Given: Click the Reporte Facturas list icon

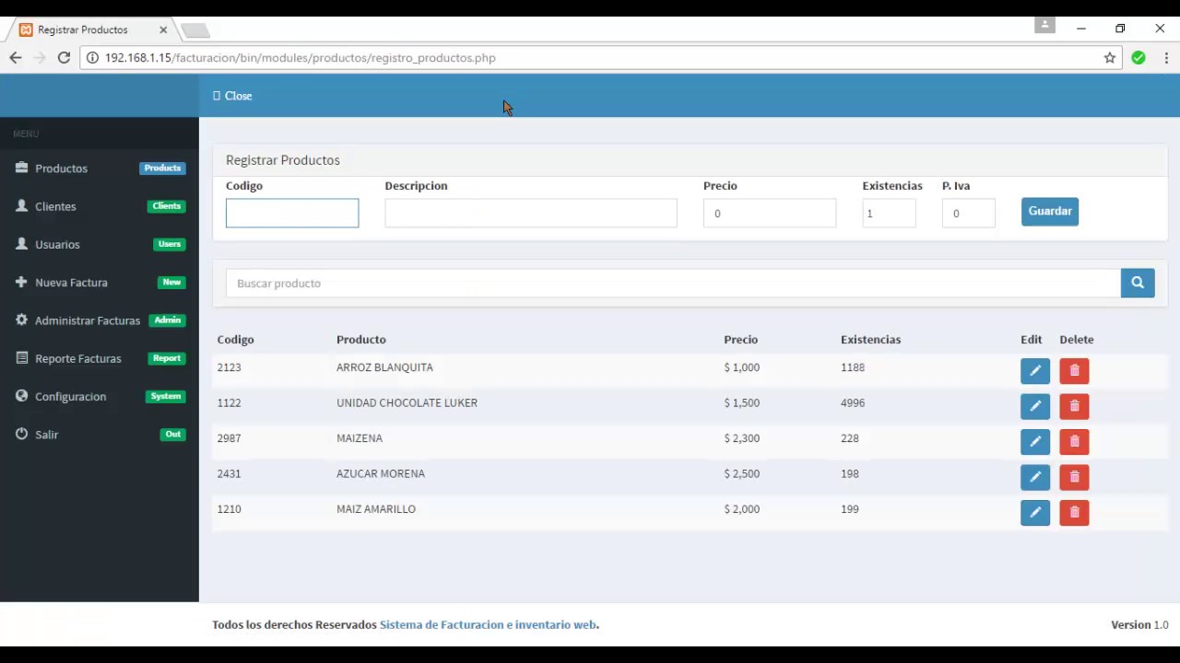Looking at the screenshot, I should pos(21,358).
